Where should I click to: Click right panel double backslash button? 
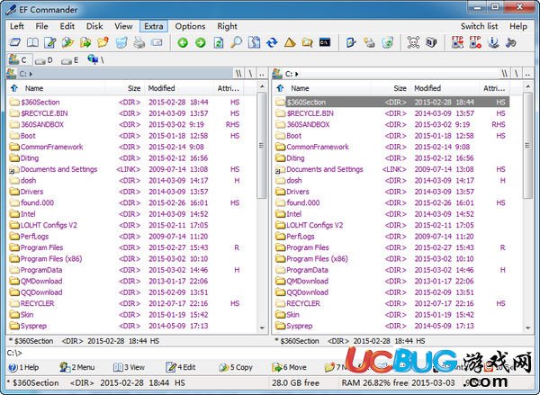click(505, 74)
